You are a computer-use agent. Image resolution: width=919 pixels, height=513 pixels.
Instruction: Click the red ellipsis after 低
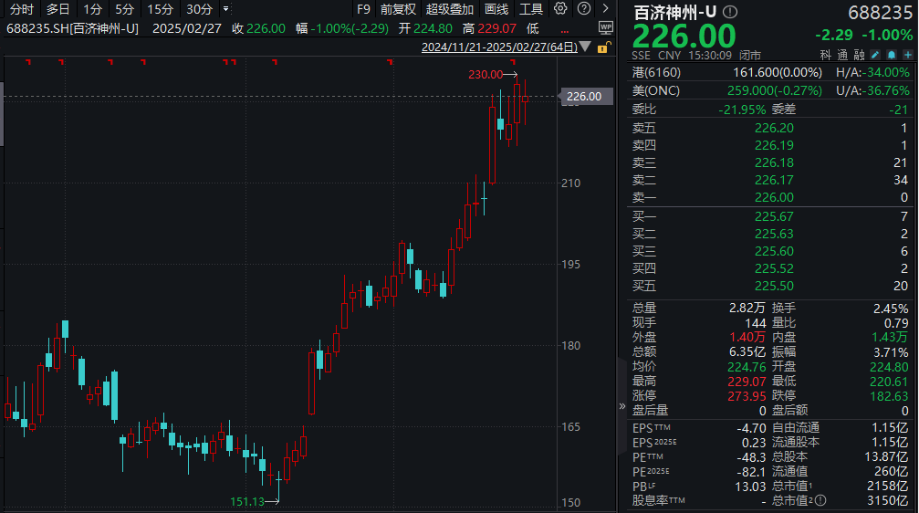(564, 29)
